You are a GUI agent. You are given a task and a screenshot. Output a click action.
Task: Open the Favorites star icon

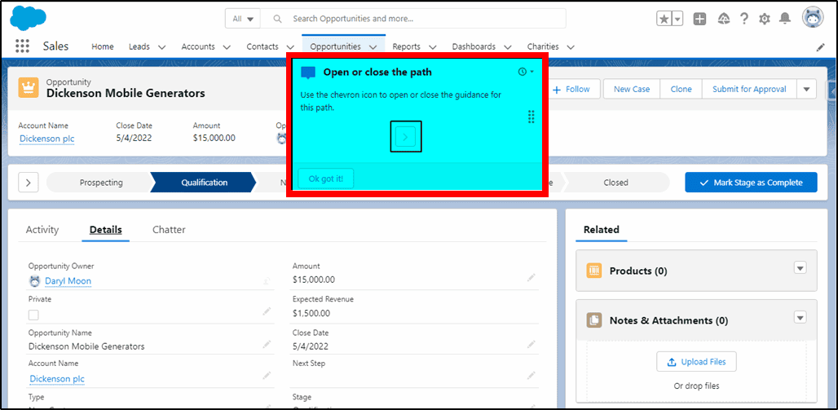(664, 20)
